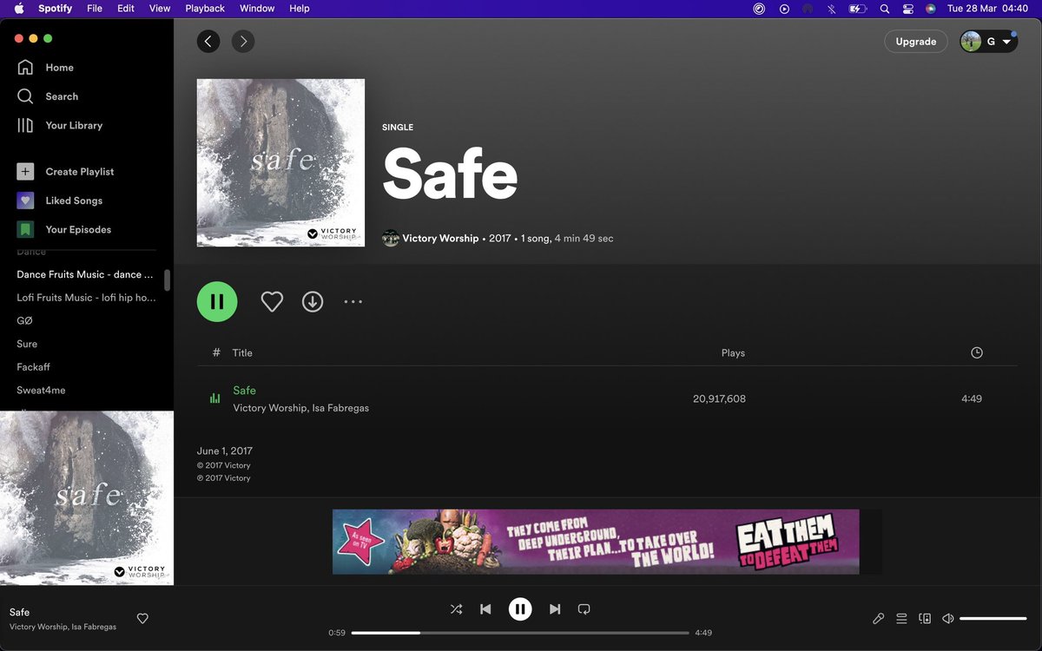
Task: Open more options for the Safe single
Action: pos(353,301)
